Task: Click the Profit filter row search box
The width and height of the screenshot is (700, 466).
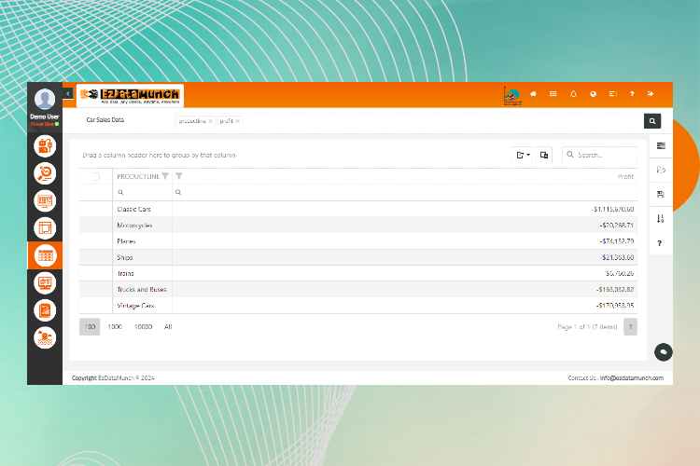Action: tap(404, 192)
